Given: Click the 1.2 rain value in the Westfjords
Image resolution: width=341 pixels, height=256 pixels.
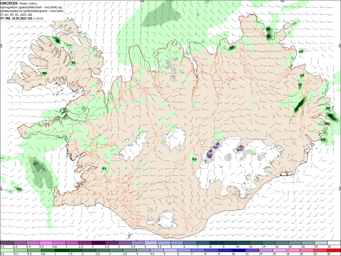Looking at the screenshot, I should 58,41.
